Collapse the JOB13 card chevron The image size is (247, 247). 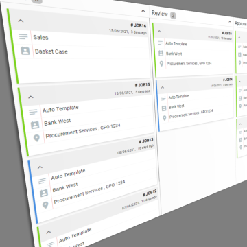click(x=40, y=167)
